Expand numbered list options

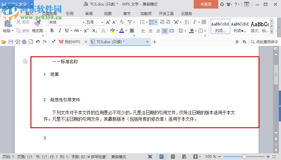(x=156, y=22)
